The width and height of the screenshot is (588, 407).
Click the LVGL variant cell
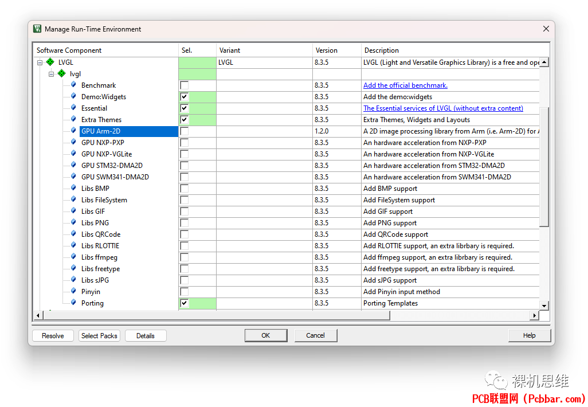[264, 62]
